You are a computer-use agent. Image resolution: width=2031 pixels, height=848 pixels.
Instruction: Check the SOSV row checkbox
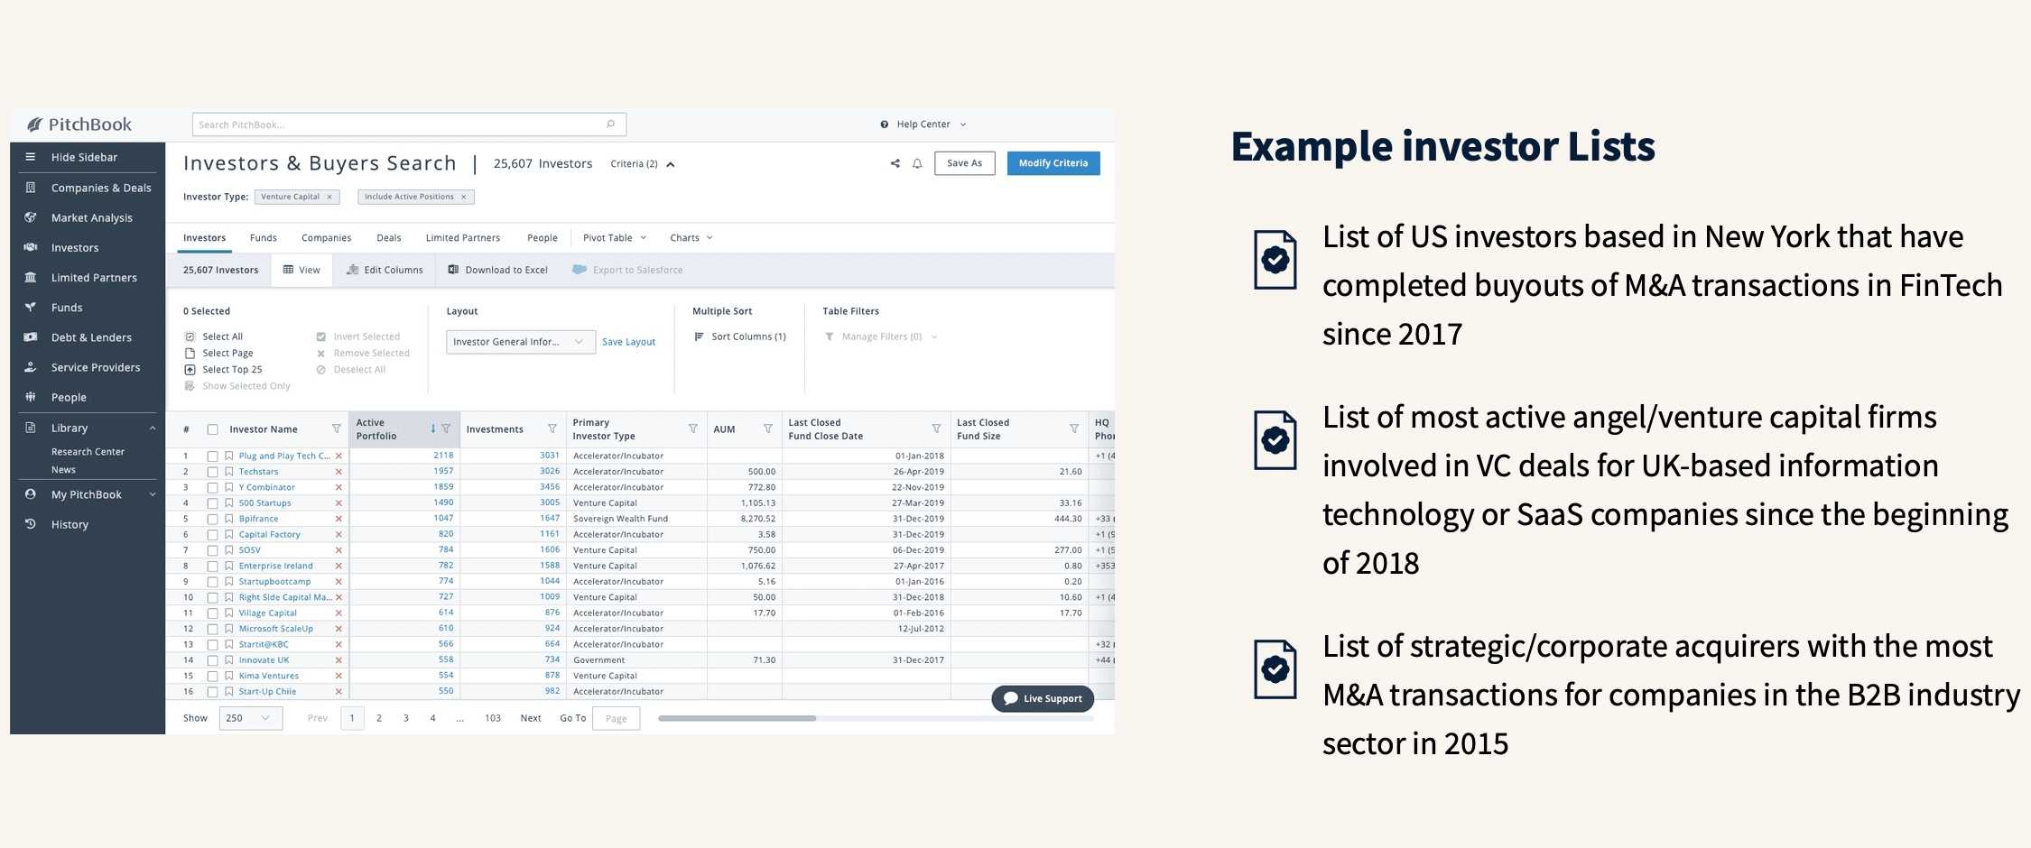coord(213,550)
